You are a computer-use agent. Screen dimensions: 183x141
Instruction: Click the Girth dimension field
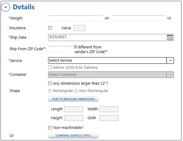coord(109,118)
